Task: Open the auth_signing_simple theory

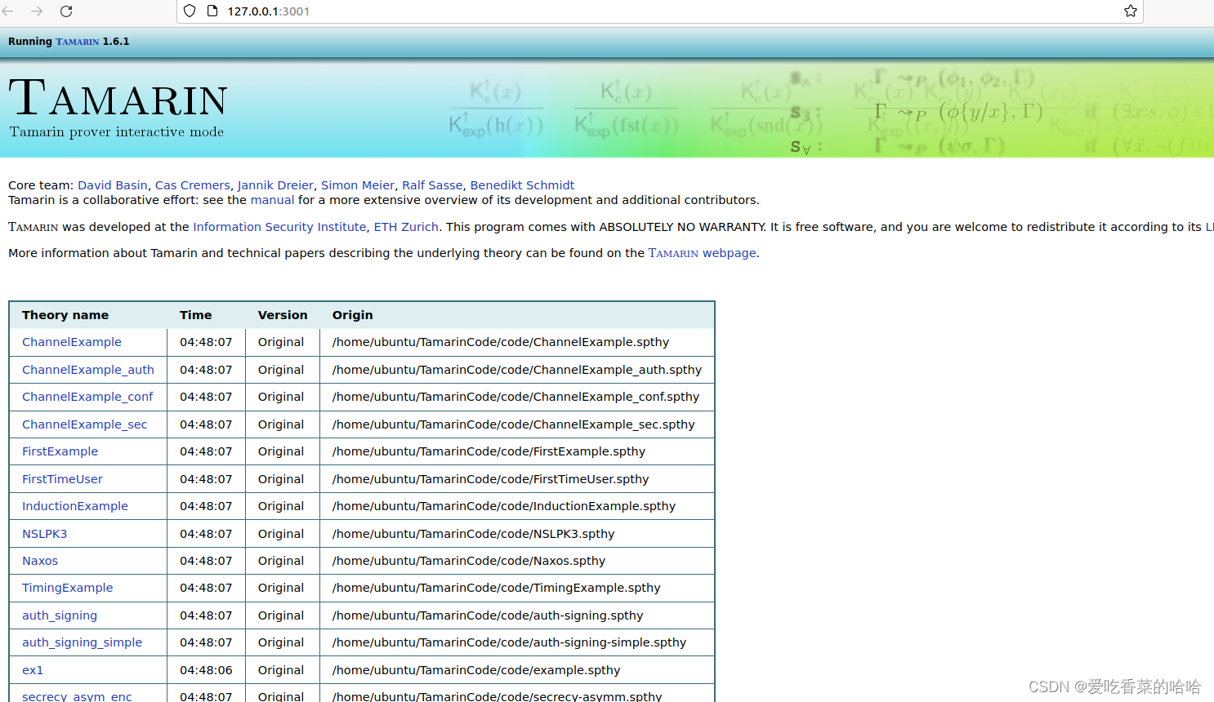Action: pos(82,642)
